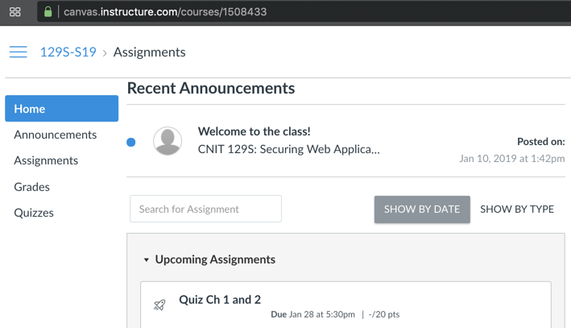This screenshot has width=571, height=328.
Task: Switch to Show By Type view
Action: click(517, 209)
